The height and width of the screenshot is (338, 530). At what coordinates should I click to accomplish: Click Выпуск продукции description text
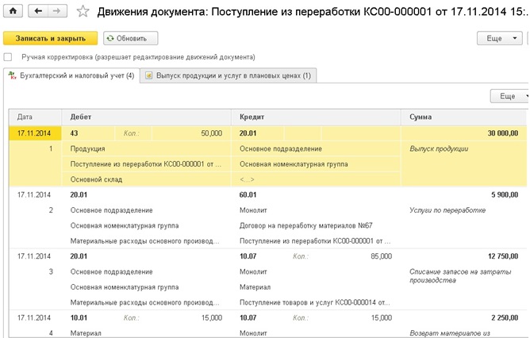pos(439,148)
